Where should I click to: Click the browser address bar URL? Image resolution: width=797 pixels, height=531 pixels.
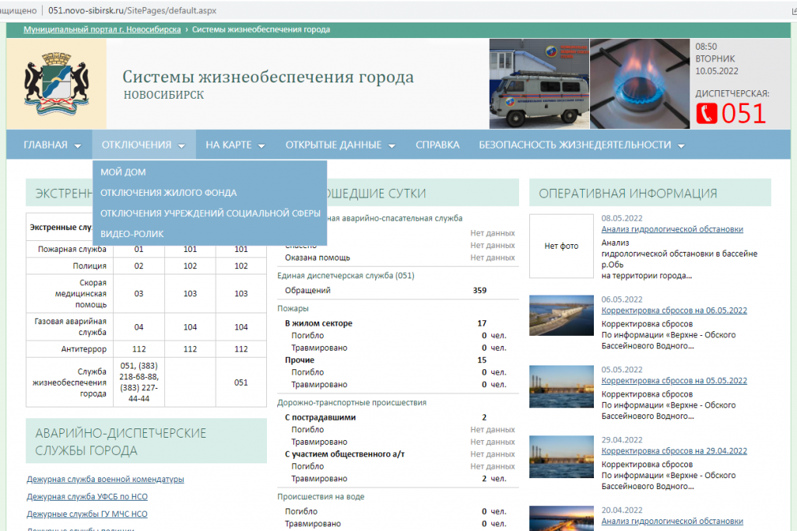132,10
